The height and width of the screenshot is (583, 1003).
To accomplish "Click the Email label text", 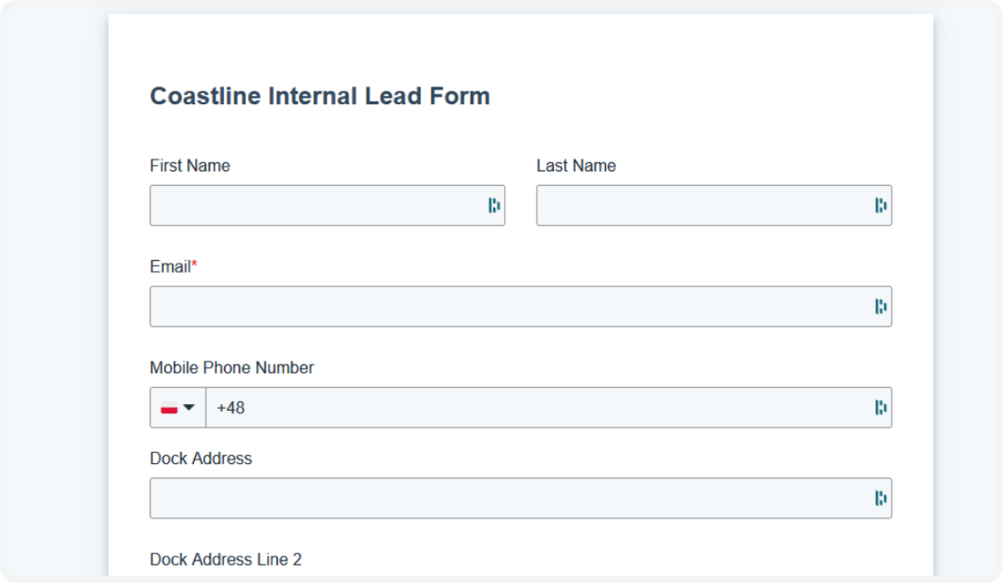I will [x=171, y=267].
